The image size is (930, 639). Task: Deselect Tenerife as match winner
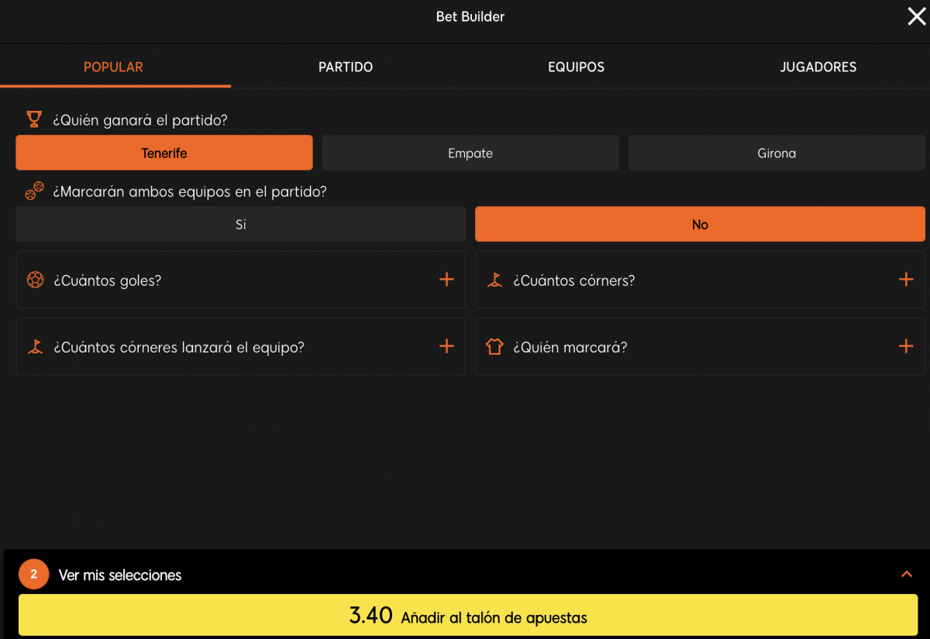tap(164, 153)
